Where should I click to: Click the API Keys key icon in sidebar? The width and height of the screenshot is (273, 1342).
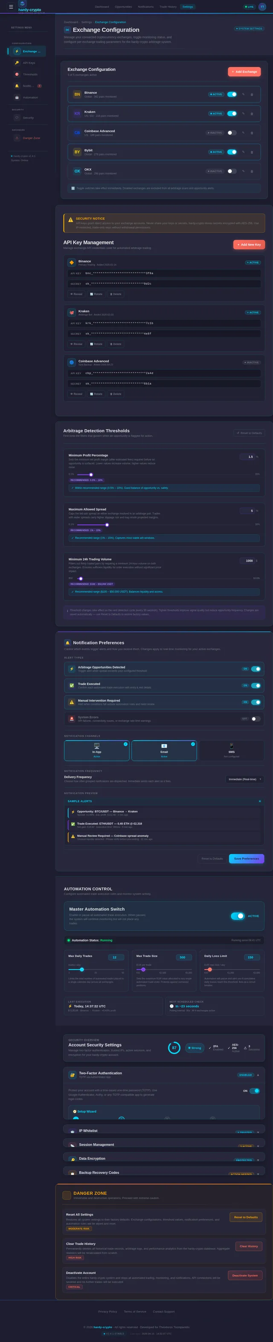click(x=17, y=62)
